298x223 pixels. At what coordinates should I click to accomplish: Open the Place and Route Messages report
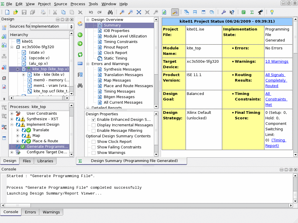128,86
